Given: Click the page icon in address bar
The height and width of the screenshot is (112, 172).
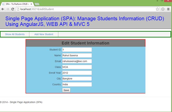Looking at the screenshot, I should (x=18, y=9).
